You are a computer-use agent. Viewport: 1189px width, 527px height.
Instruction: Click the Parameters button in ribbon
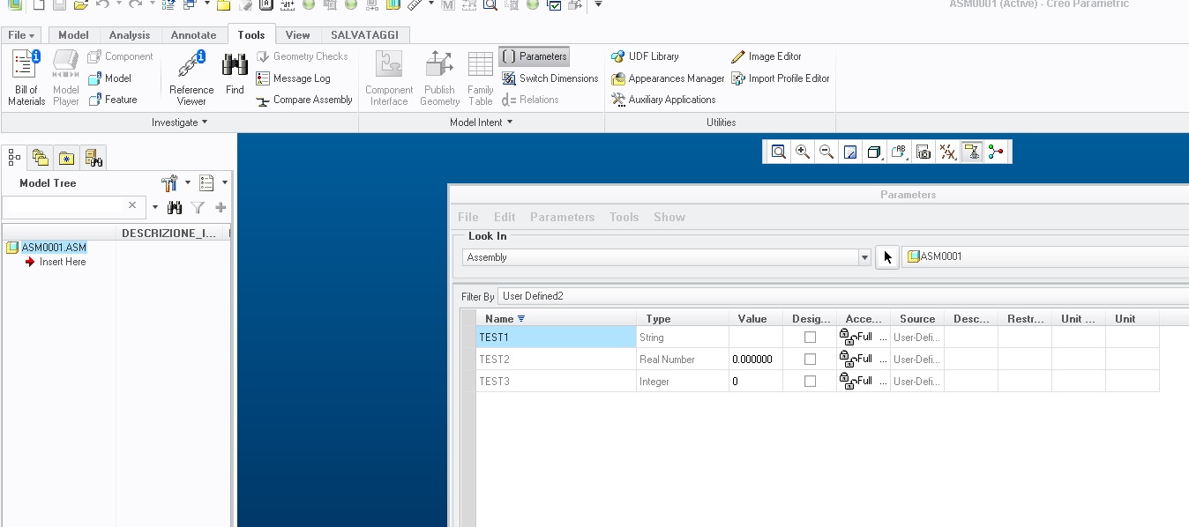[535, 56]
